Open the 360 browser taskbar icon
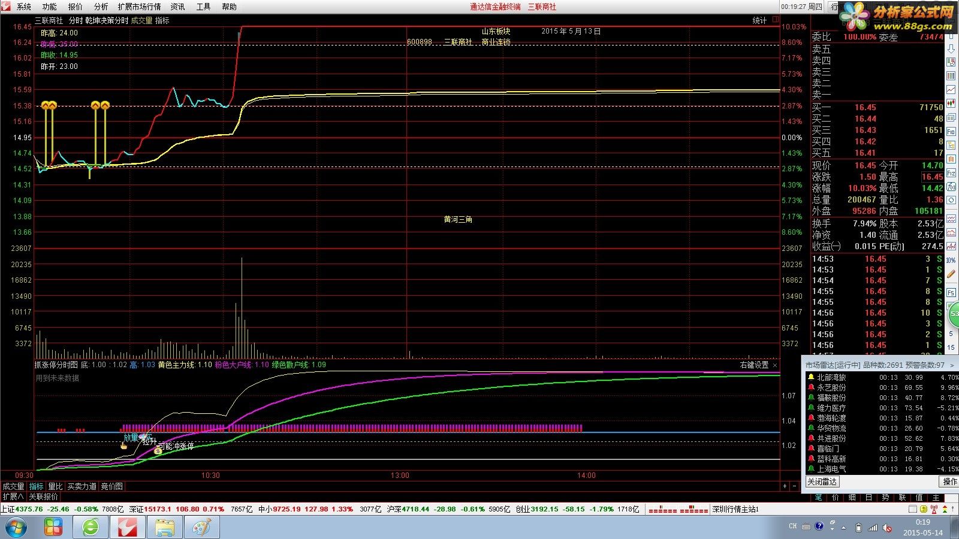959x539 pixels. coord(91,528)
